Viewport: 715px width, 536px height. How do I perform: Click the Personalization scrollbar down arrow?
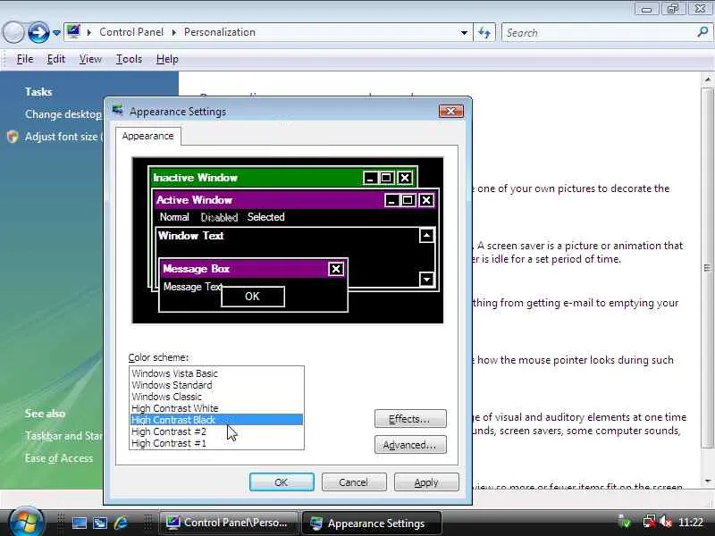(707, 482)
